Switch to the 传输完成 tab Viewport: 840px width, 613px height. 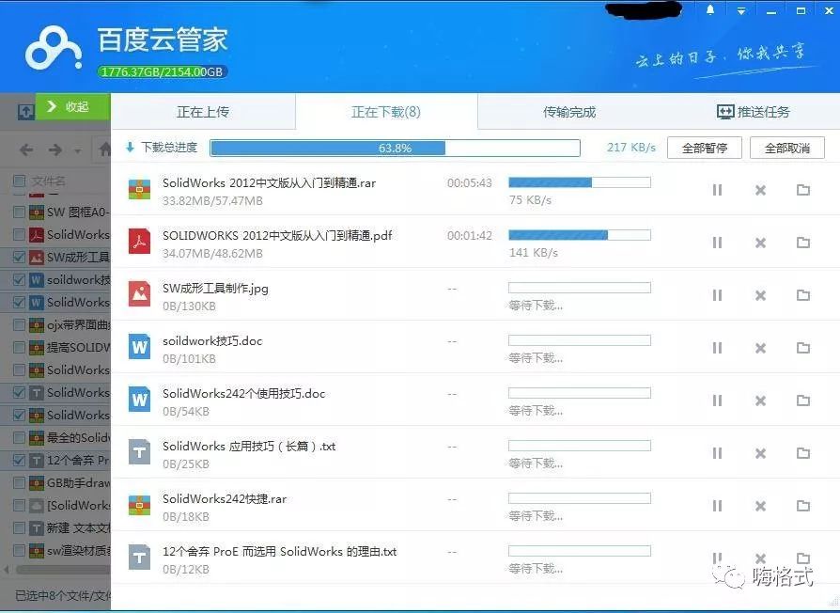tap(573, 111)
